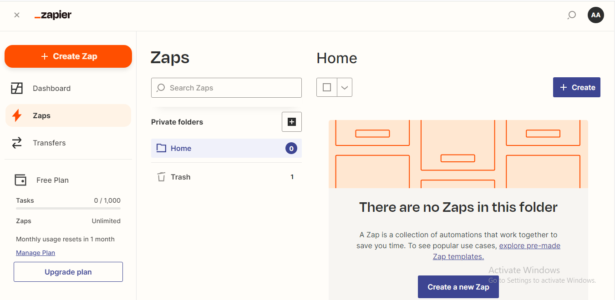
Task: Click the Dashboard grid icon
Action: click(17, 88)
